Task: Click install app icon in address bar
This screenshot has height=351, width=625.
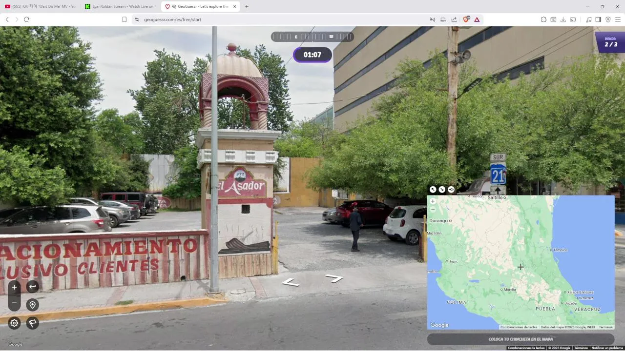Action: 443,19
